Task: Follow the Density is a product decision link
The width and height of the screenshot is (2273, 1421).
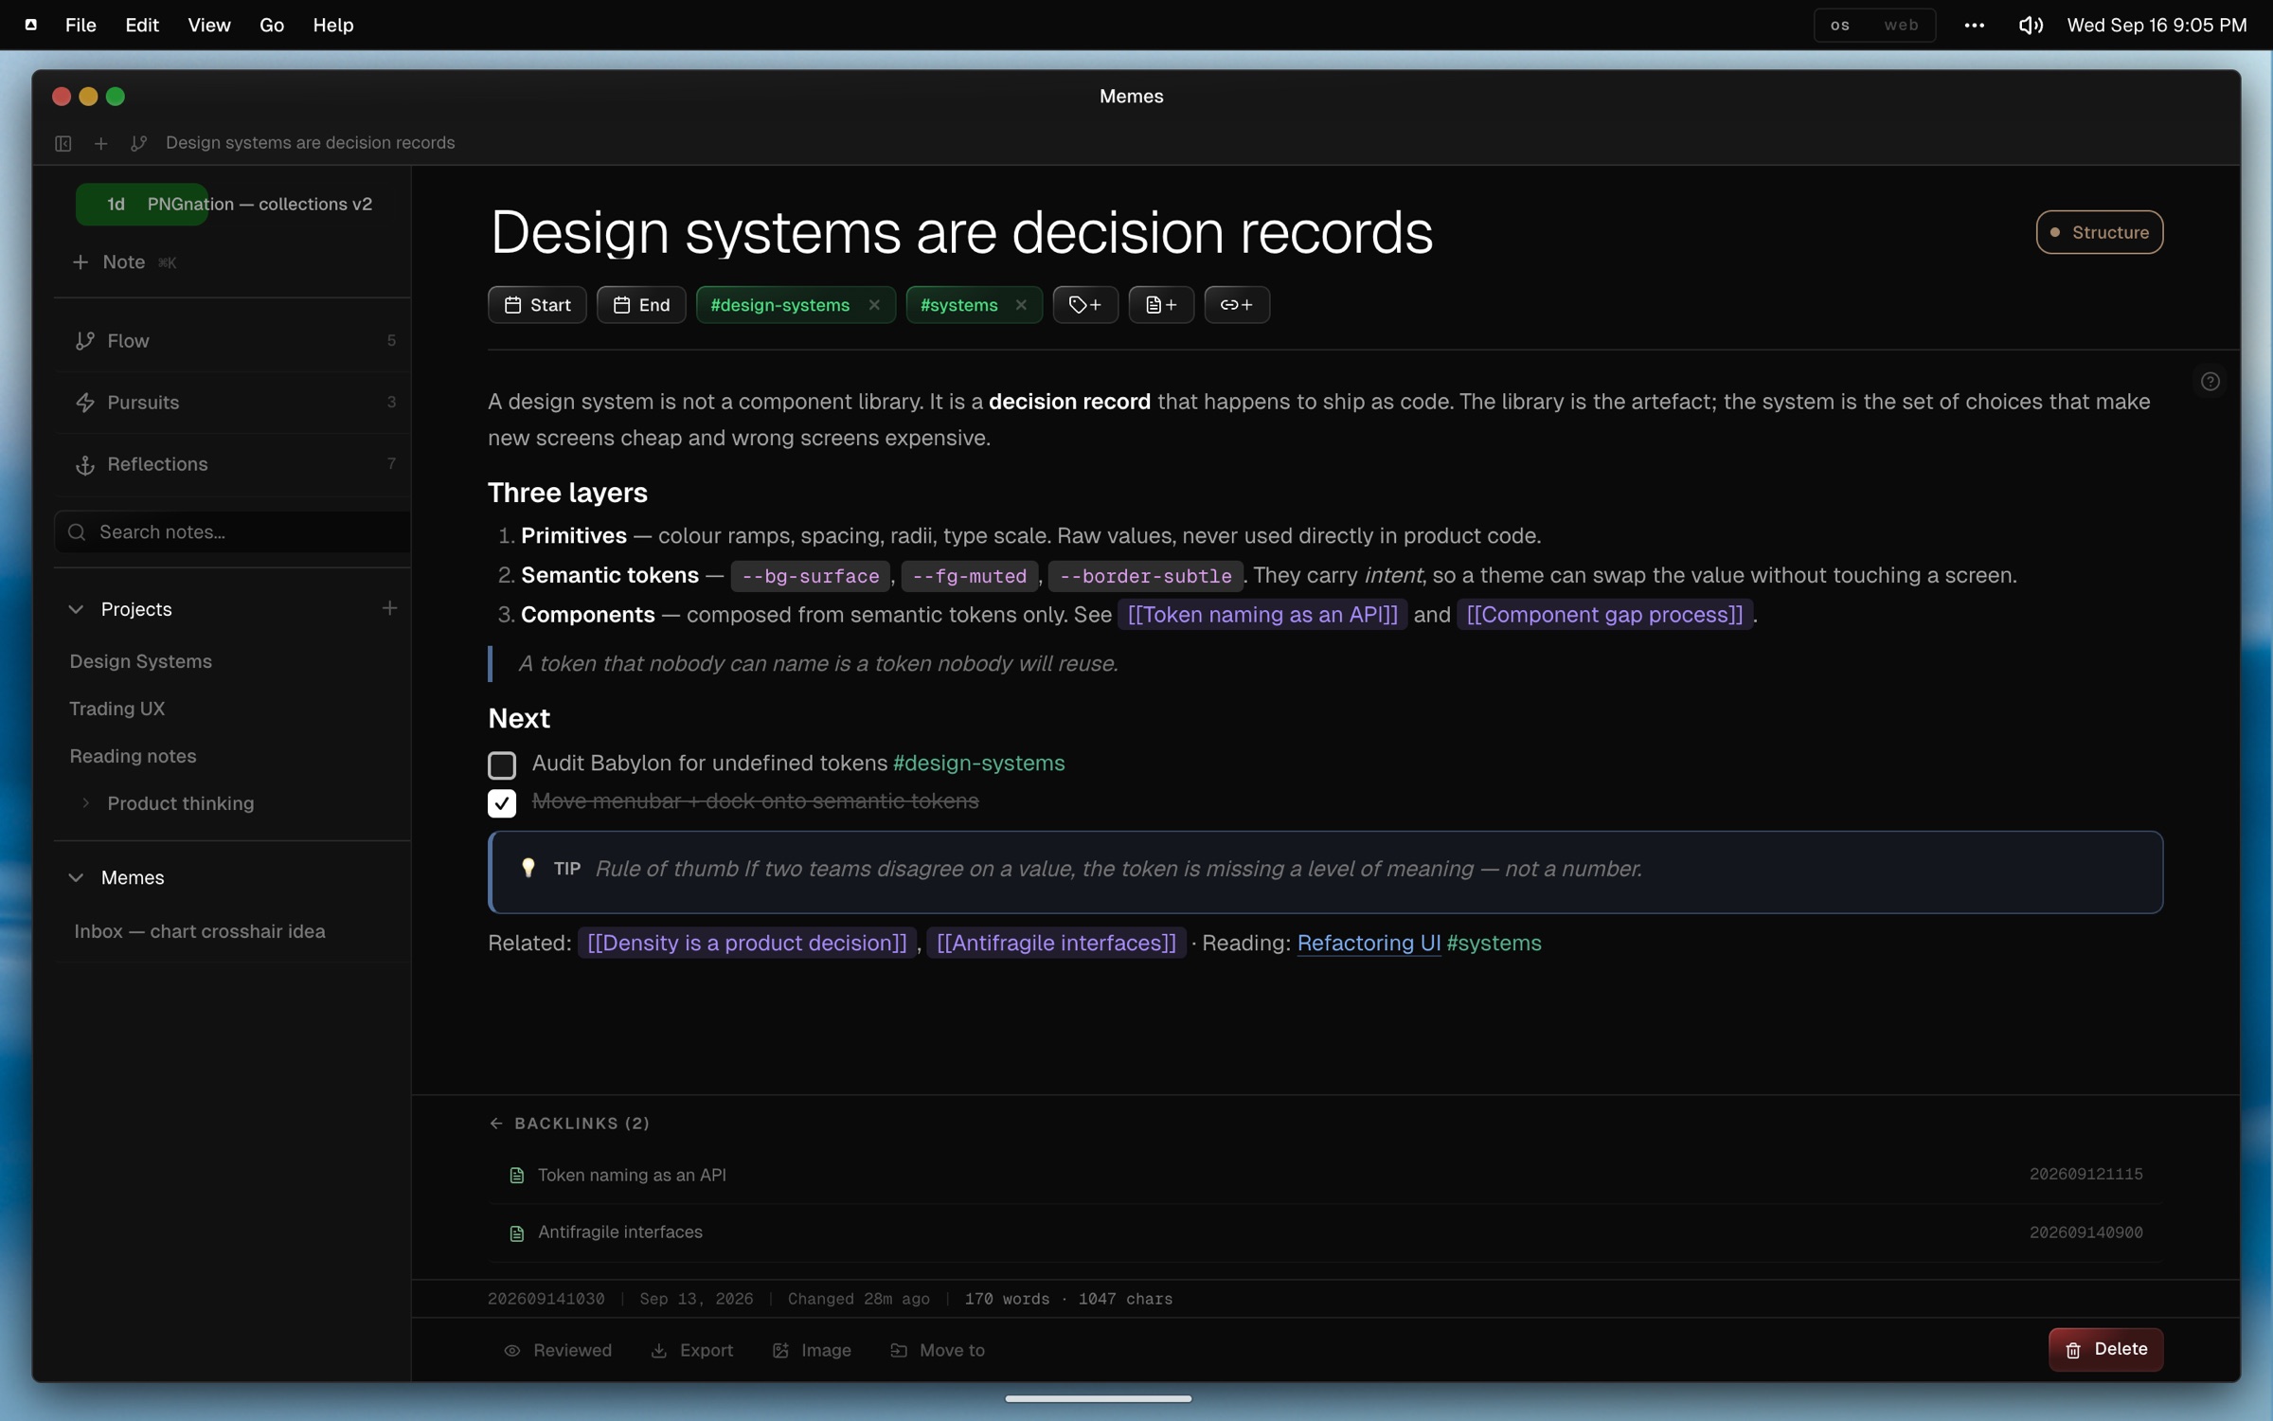Action: pyautogui.click(x=747, y=944)
